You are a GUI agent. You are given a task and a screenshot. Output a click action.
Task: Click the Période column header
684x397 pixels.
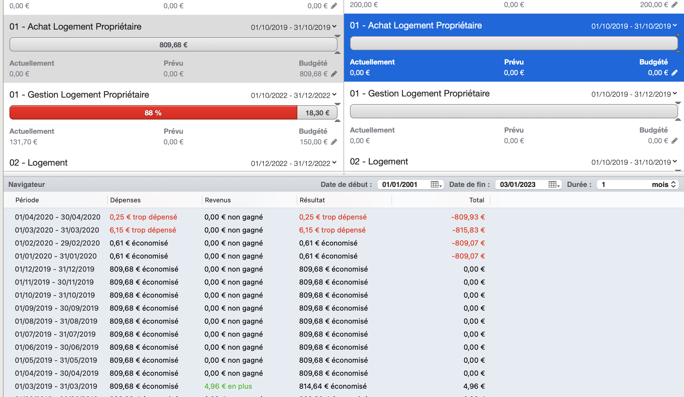pos(27,200)
